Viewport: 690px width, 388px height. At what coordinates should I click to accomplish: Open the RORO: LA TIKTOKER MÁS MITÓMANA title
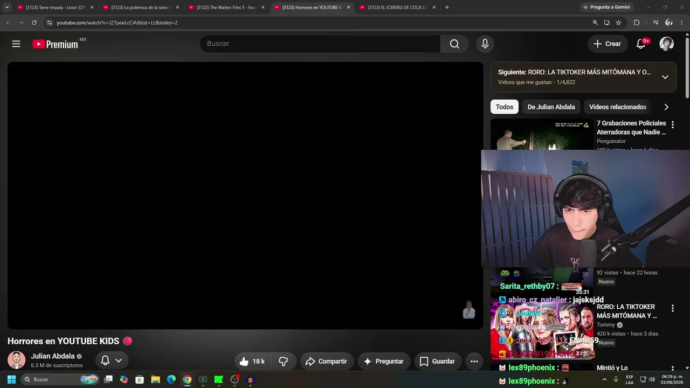click(x=627, y=311)
